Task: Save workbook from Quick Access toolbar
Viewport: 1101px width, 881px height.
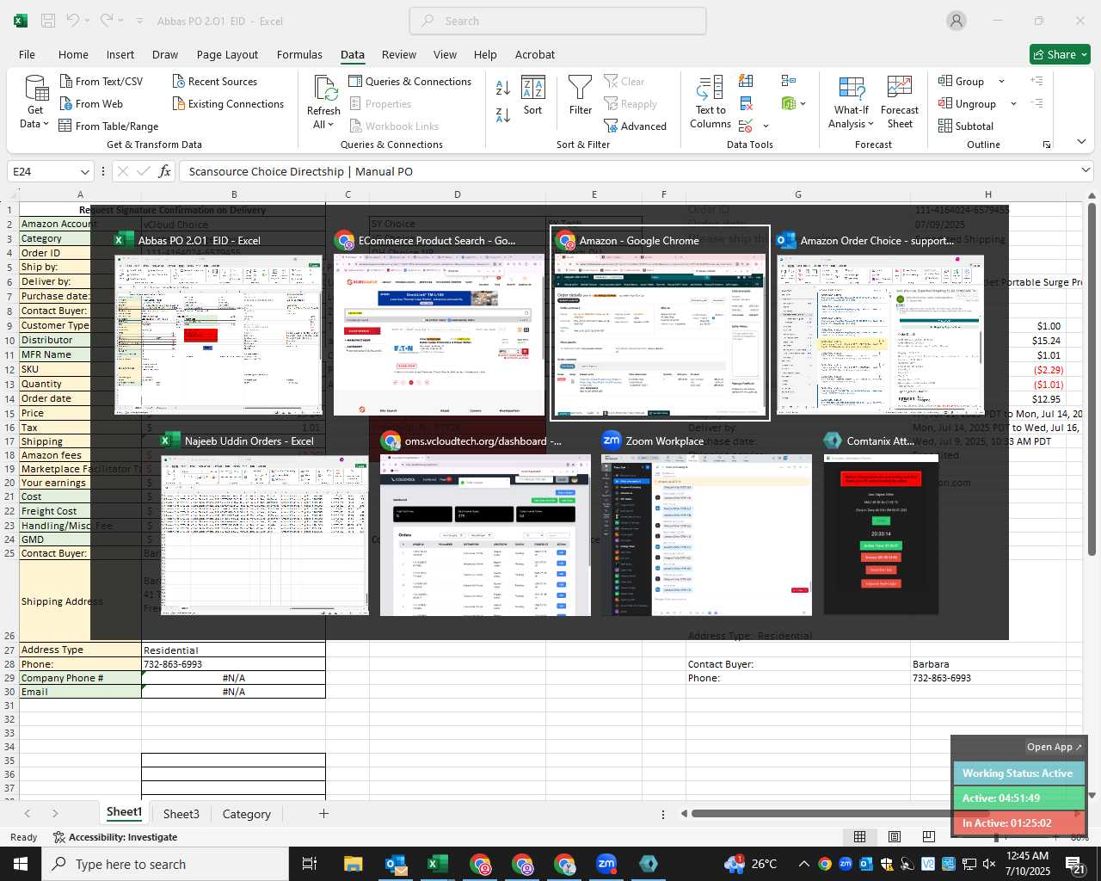Action: point(48,21)
